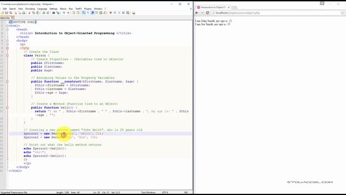Image resolution: width=346 pixels, height=195 pixels.
Task: Collapse the html tag fold marker
Action: [7, 25]
